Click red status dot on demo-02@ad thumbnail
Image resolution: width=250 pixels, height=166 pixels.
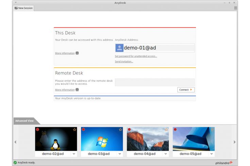point(37,129)
